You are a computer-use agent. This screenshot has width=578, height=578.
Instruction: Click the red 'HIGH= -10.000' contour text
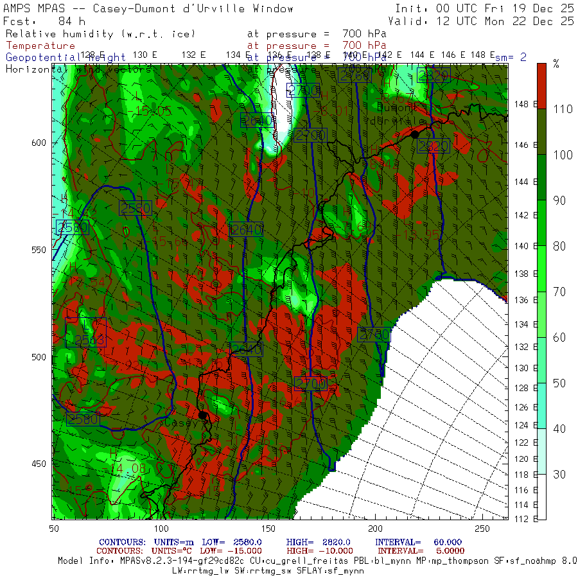point(320,551)
